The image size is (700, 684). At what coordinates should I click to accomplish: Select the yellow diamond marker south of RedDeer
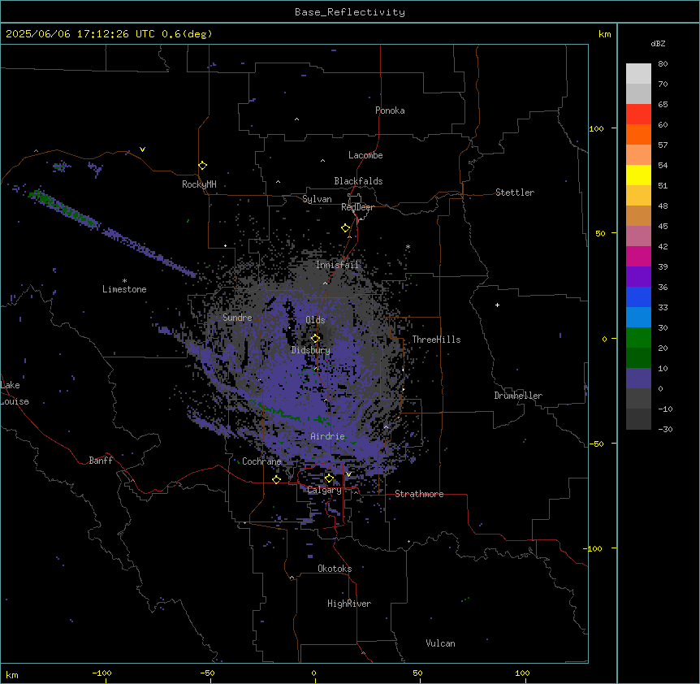coord(346,228)
